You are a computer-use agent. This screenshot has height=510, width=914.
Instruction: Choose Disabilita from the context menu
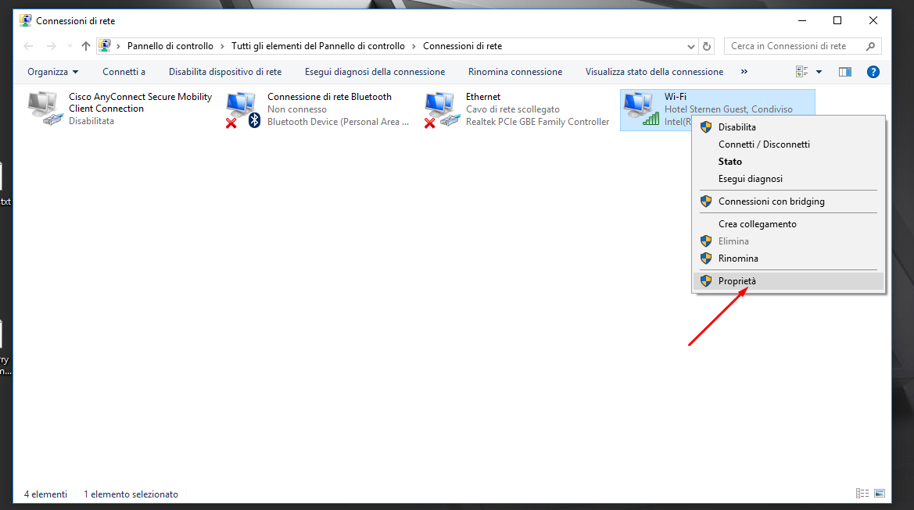click(789, 127)
